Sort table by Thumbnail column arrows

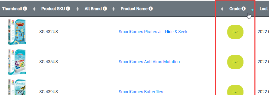click(34, 9)
